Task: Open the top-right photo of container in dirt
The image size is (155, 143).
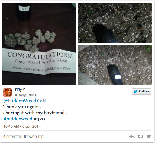Action: pos(115,23)
